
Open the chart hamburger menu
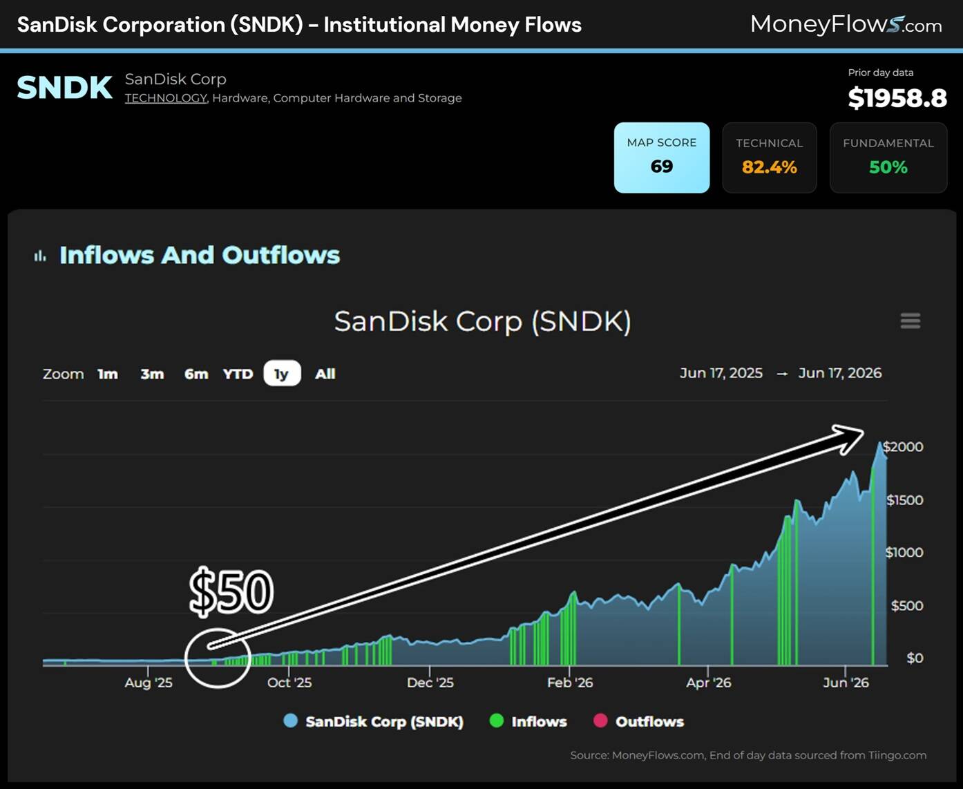pos(910,321)
